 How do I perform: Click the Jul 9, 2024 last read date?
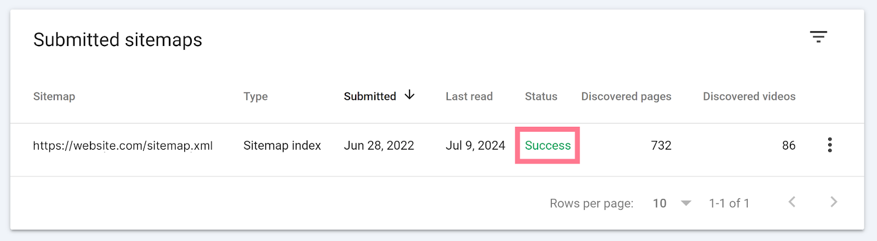tap(475, 145)
